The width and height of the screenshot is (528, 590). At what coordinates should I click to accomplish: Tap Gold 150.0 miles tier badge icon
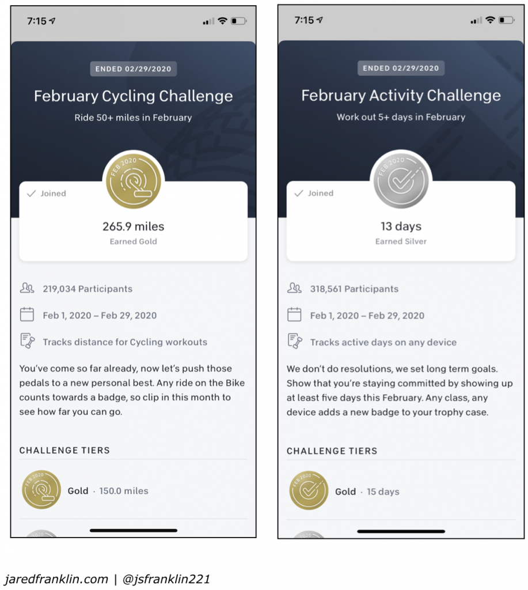[x=41, y=490]
